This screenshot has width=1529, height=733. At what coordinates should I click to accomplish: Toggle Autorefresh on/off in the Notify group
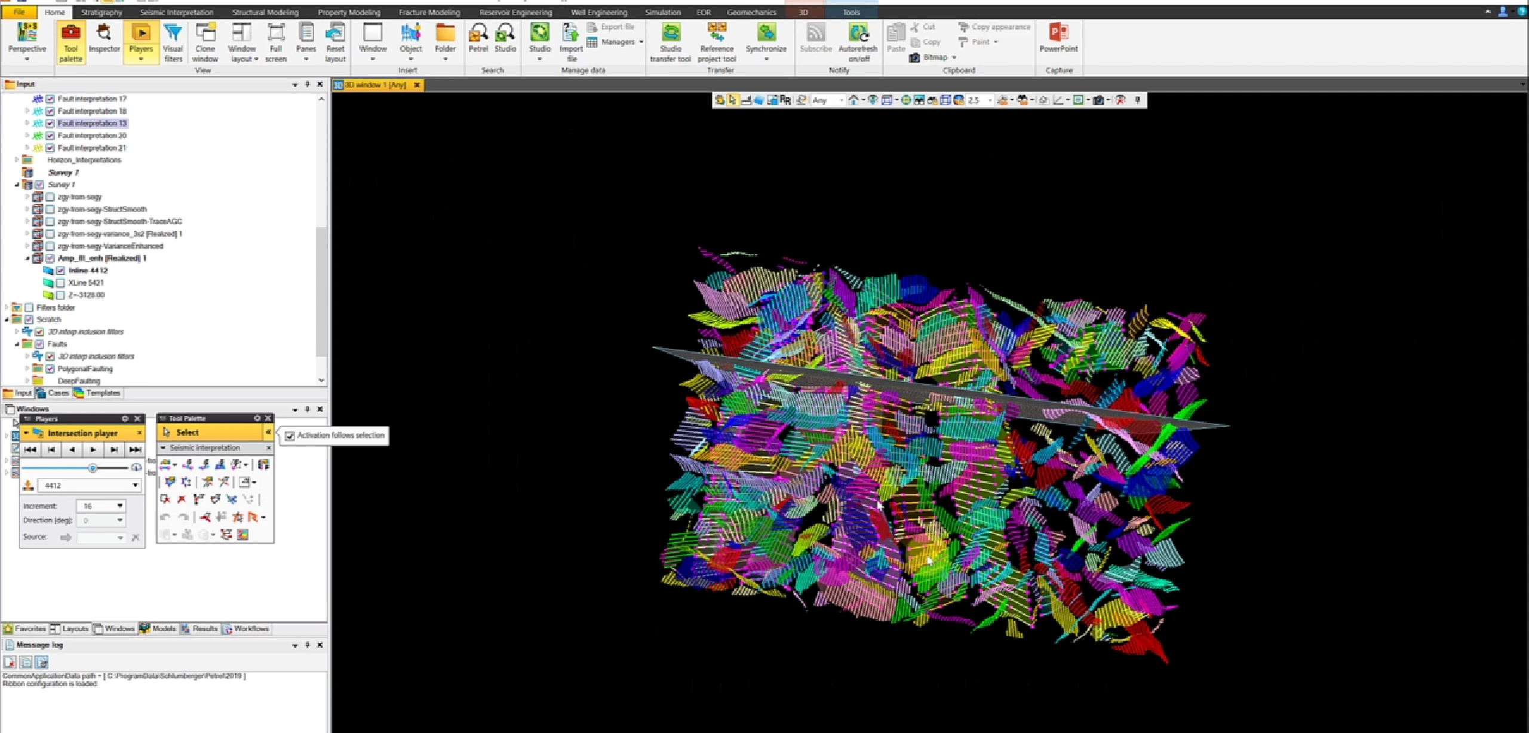click(x=858, y=42)
